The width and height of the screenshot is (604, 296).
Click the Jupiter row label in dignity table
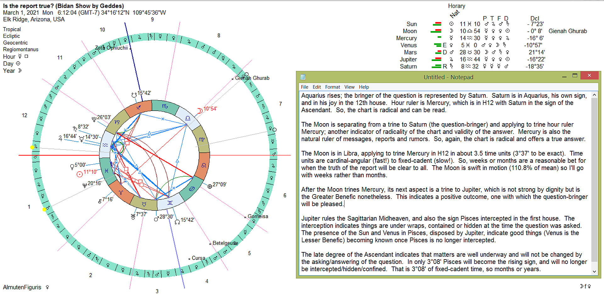pyautogui.click(x=408, y=59)
